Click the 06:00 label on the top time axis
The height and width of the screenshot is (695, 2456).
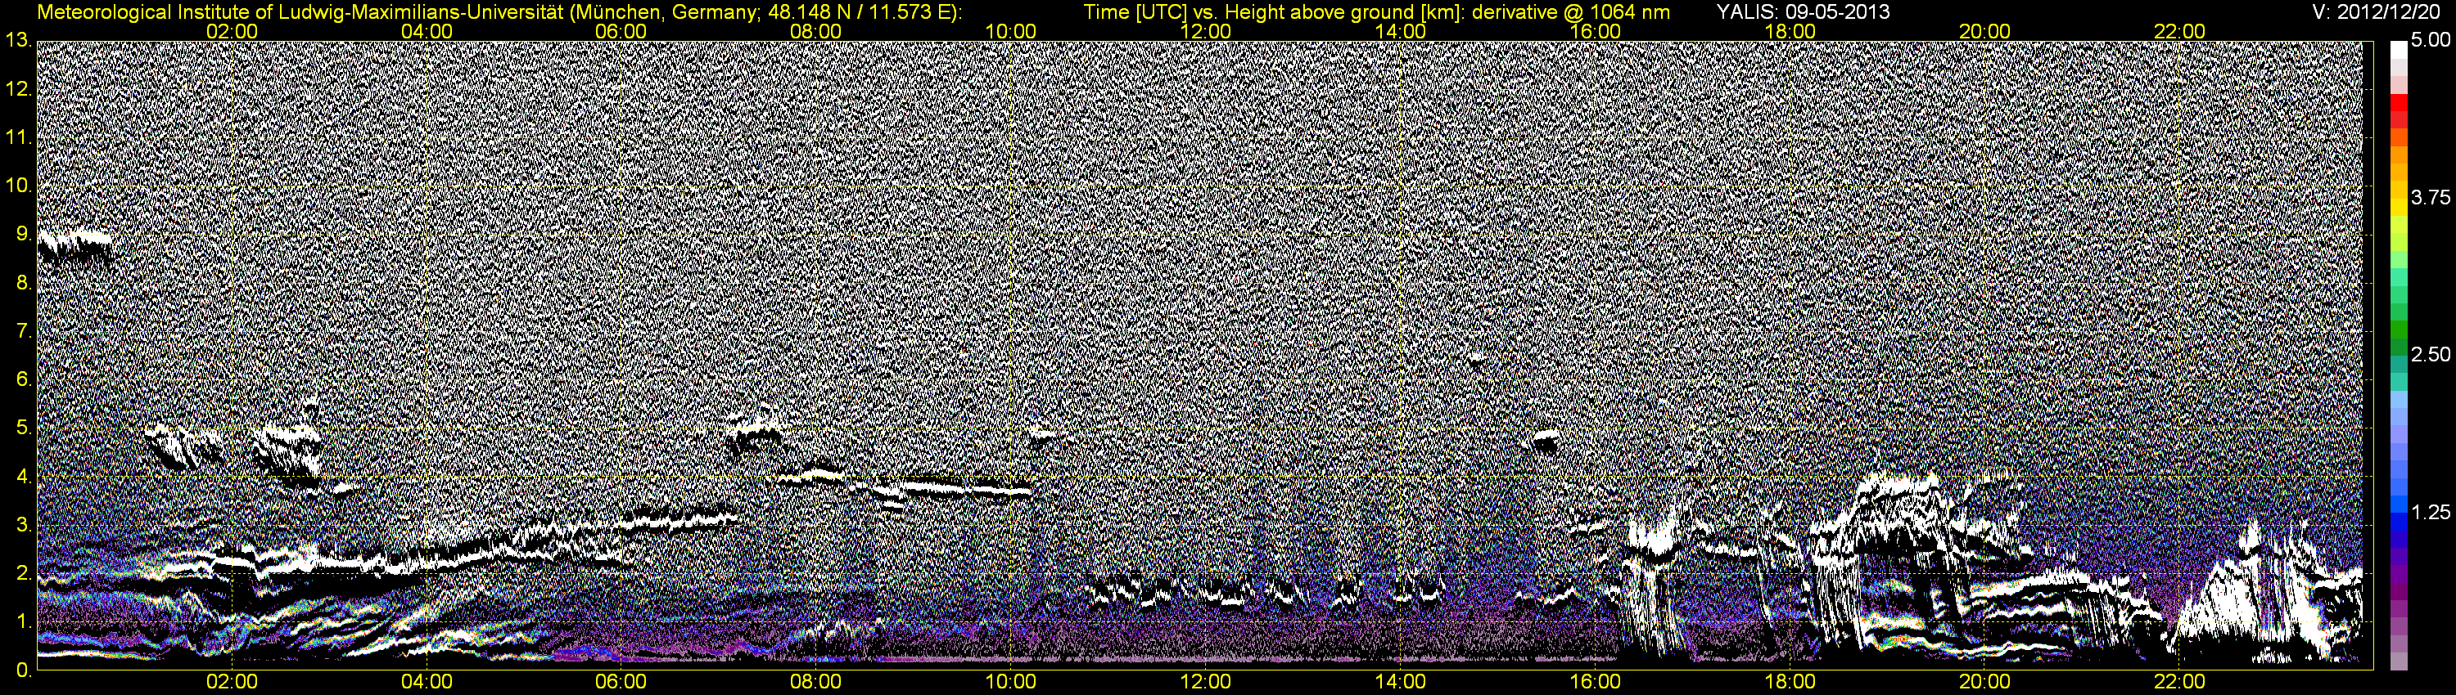coord(621,31)
